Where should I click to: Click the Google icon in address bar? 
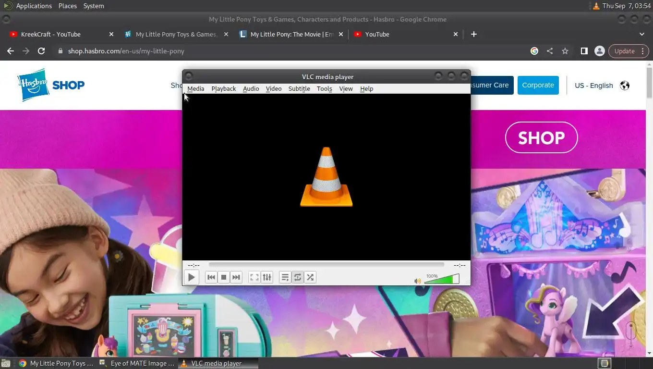click(534, 51)
